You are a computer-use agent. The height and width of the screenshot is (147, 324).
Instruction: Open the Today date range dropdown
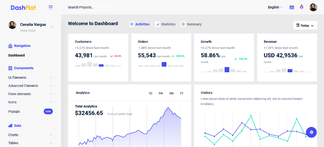[x=305, y=25]
